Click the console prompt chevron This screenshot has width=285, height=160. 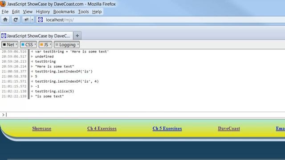coord(3,115)
